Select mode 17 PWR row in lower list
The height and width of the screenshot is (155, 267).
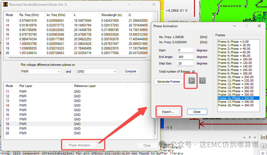(66, 119)
